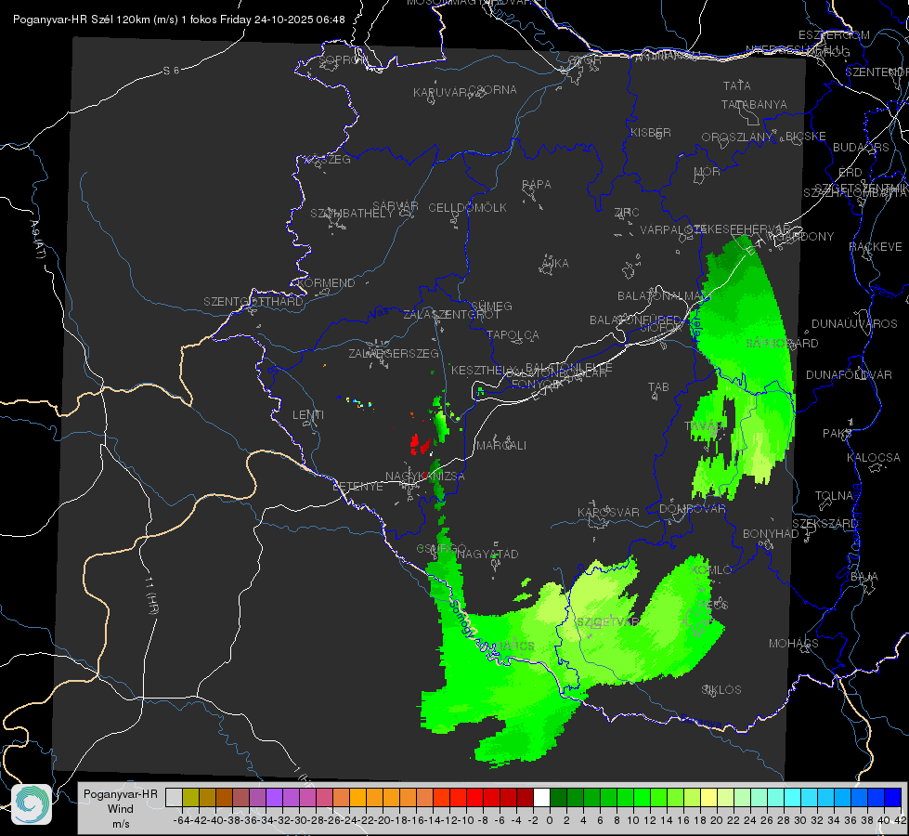Screen dimensions: 909x836
Task: Click the TOLNA town label
Action: [x=834, y=496]
